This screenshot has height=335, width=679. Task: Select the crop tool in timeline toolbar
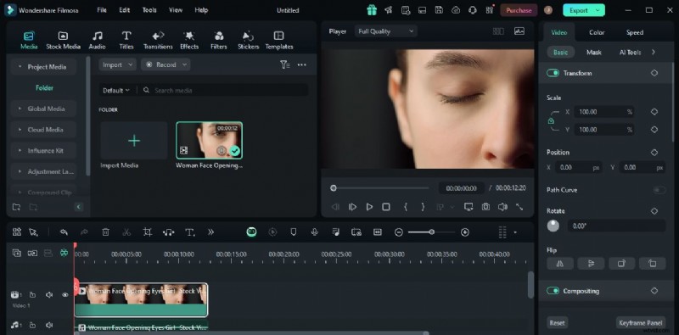(x=147, y=232)
